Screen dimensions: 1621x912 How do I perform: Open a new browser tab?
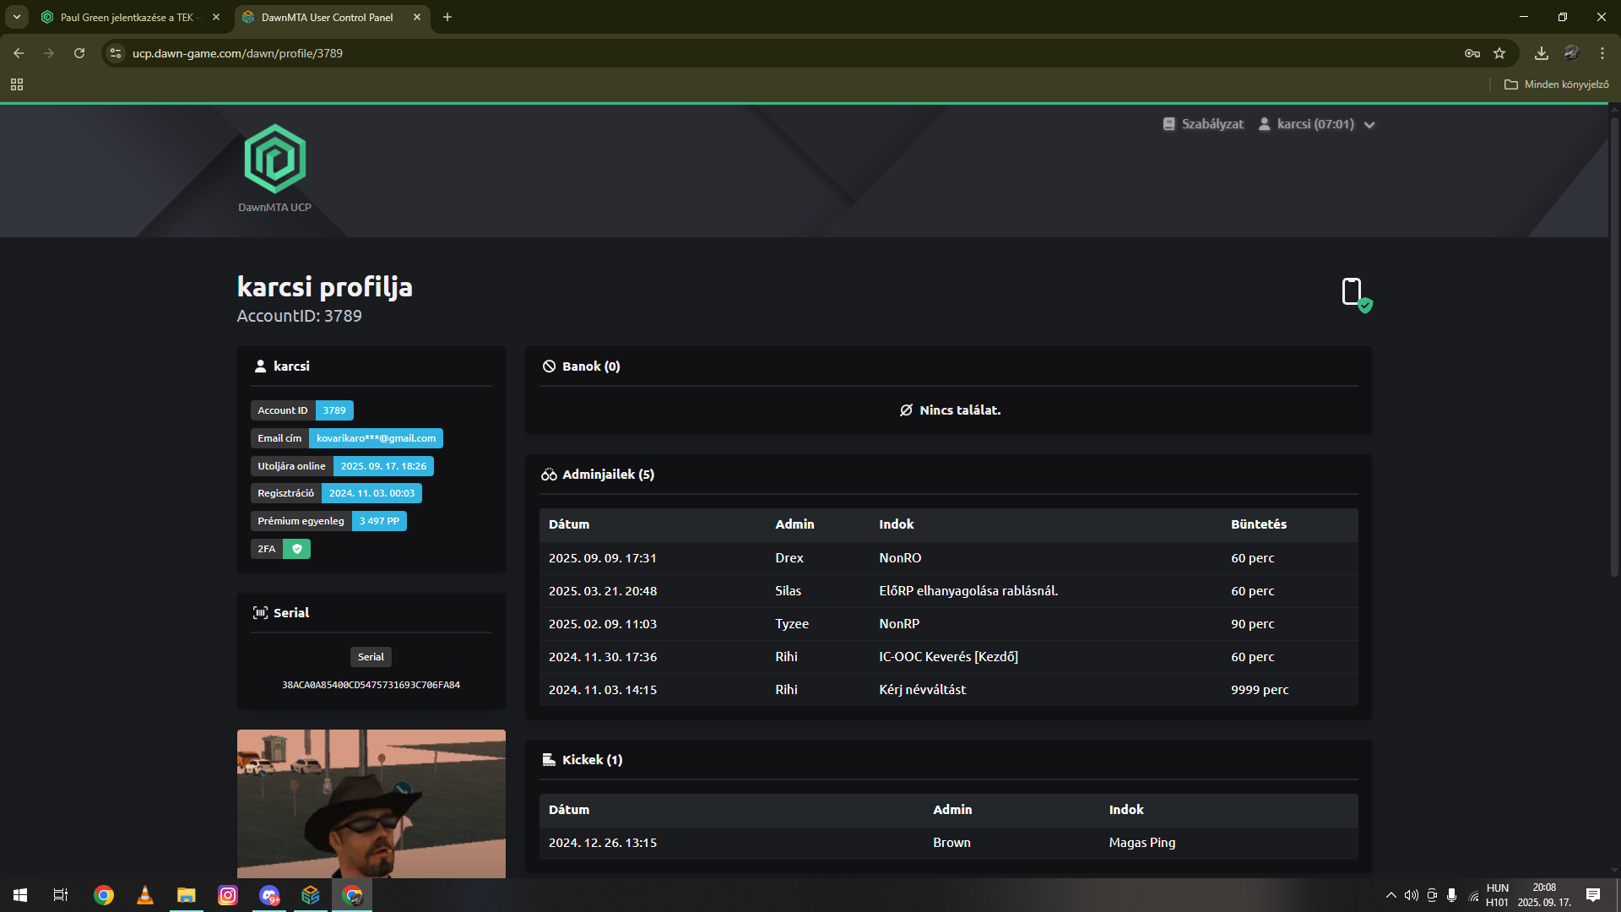click(x=447, y=17)
